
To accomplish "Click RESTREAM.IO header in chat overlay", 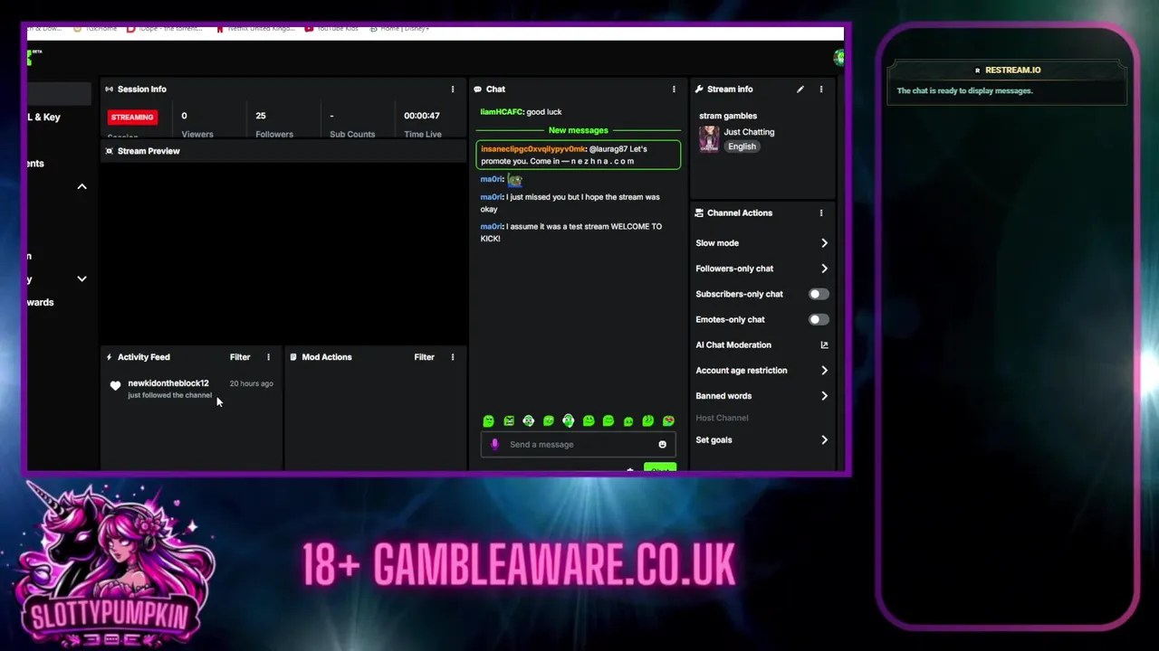I will 1007,70.
